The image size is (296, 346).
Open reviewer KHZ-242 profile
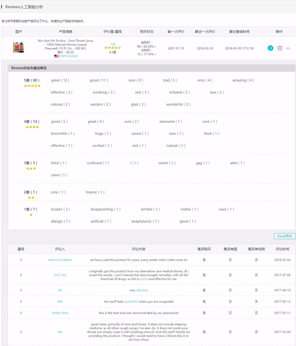(60, 275)
